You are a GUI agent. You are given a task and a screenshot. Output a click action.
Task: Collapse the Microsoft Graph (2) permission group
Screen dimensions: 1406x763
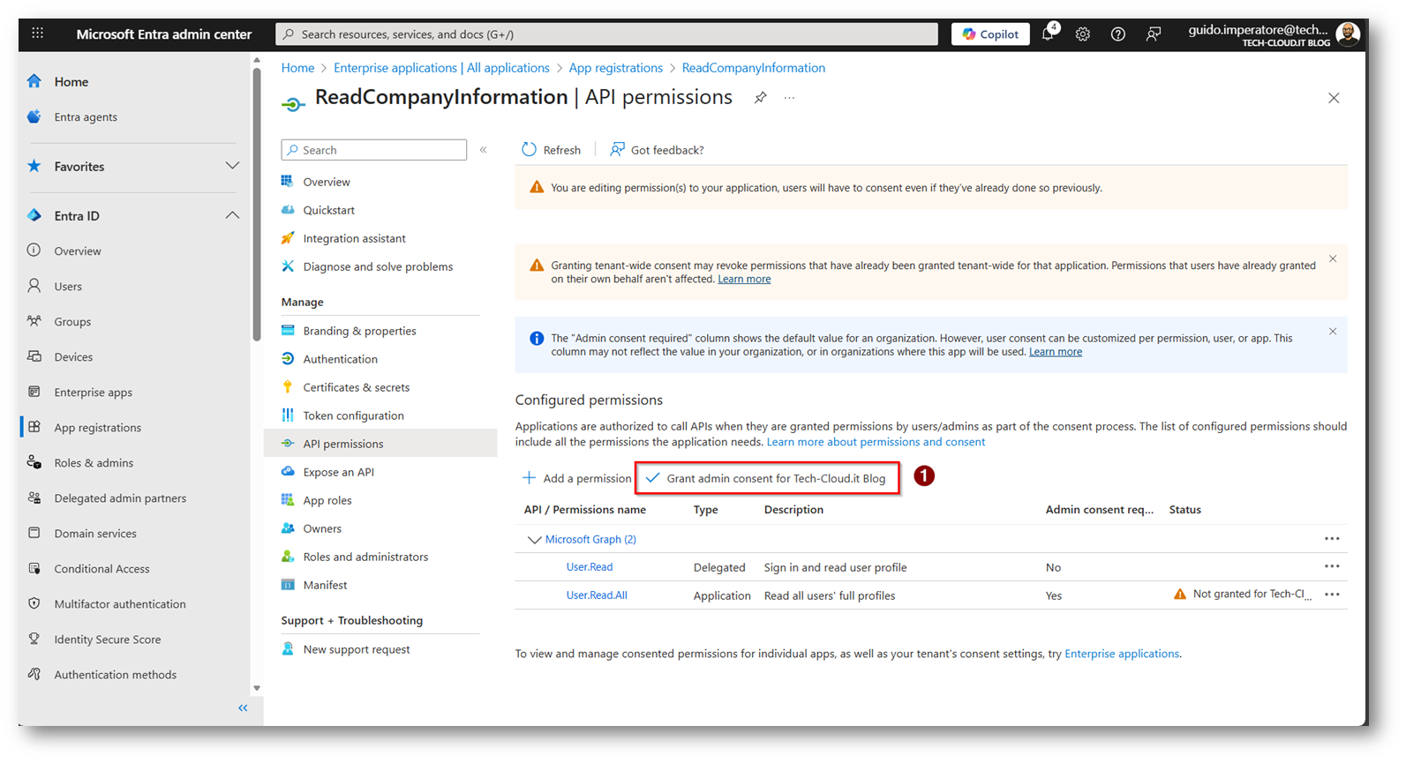pyautogui.click(x=534, y=540)
